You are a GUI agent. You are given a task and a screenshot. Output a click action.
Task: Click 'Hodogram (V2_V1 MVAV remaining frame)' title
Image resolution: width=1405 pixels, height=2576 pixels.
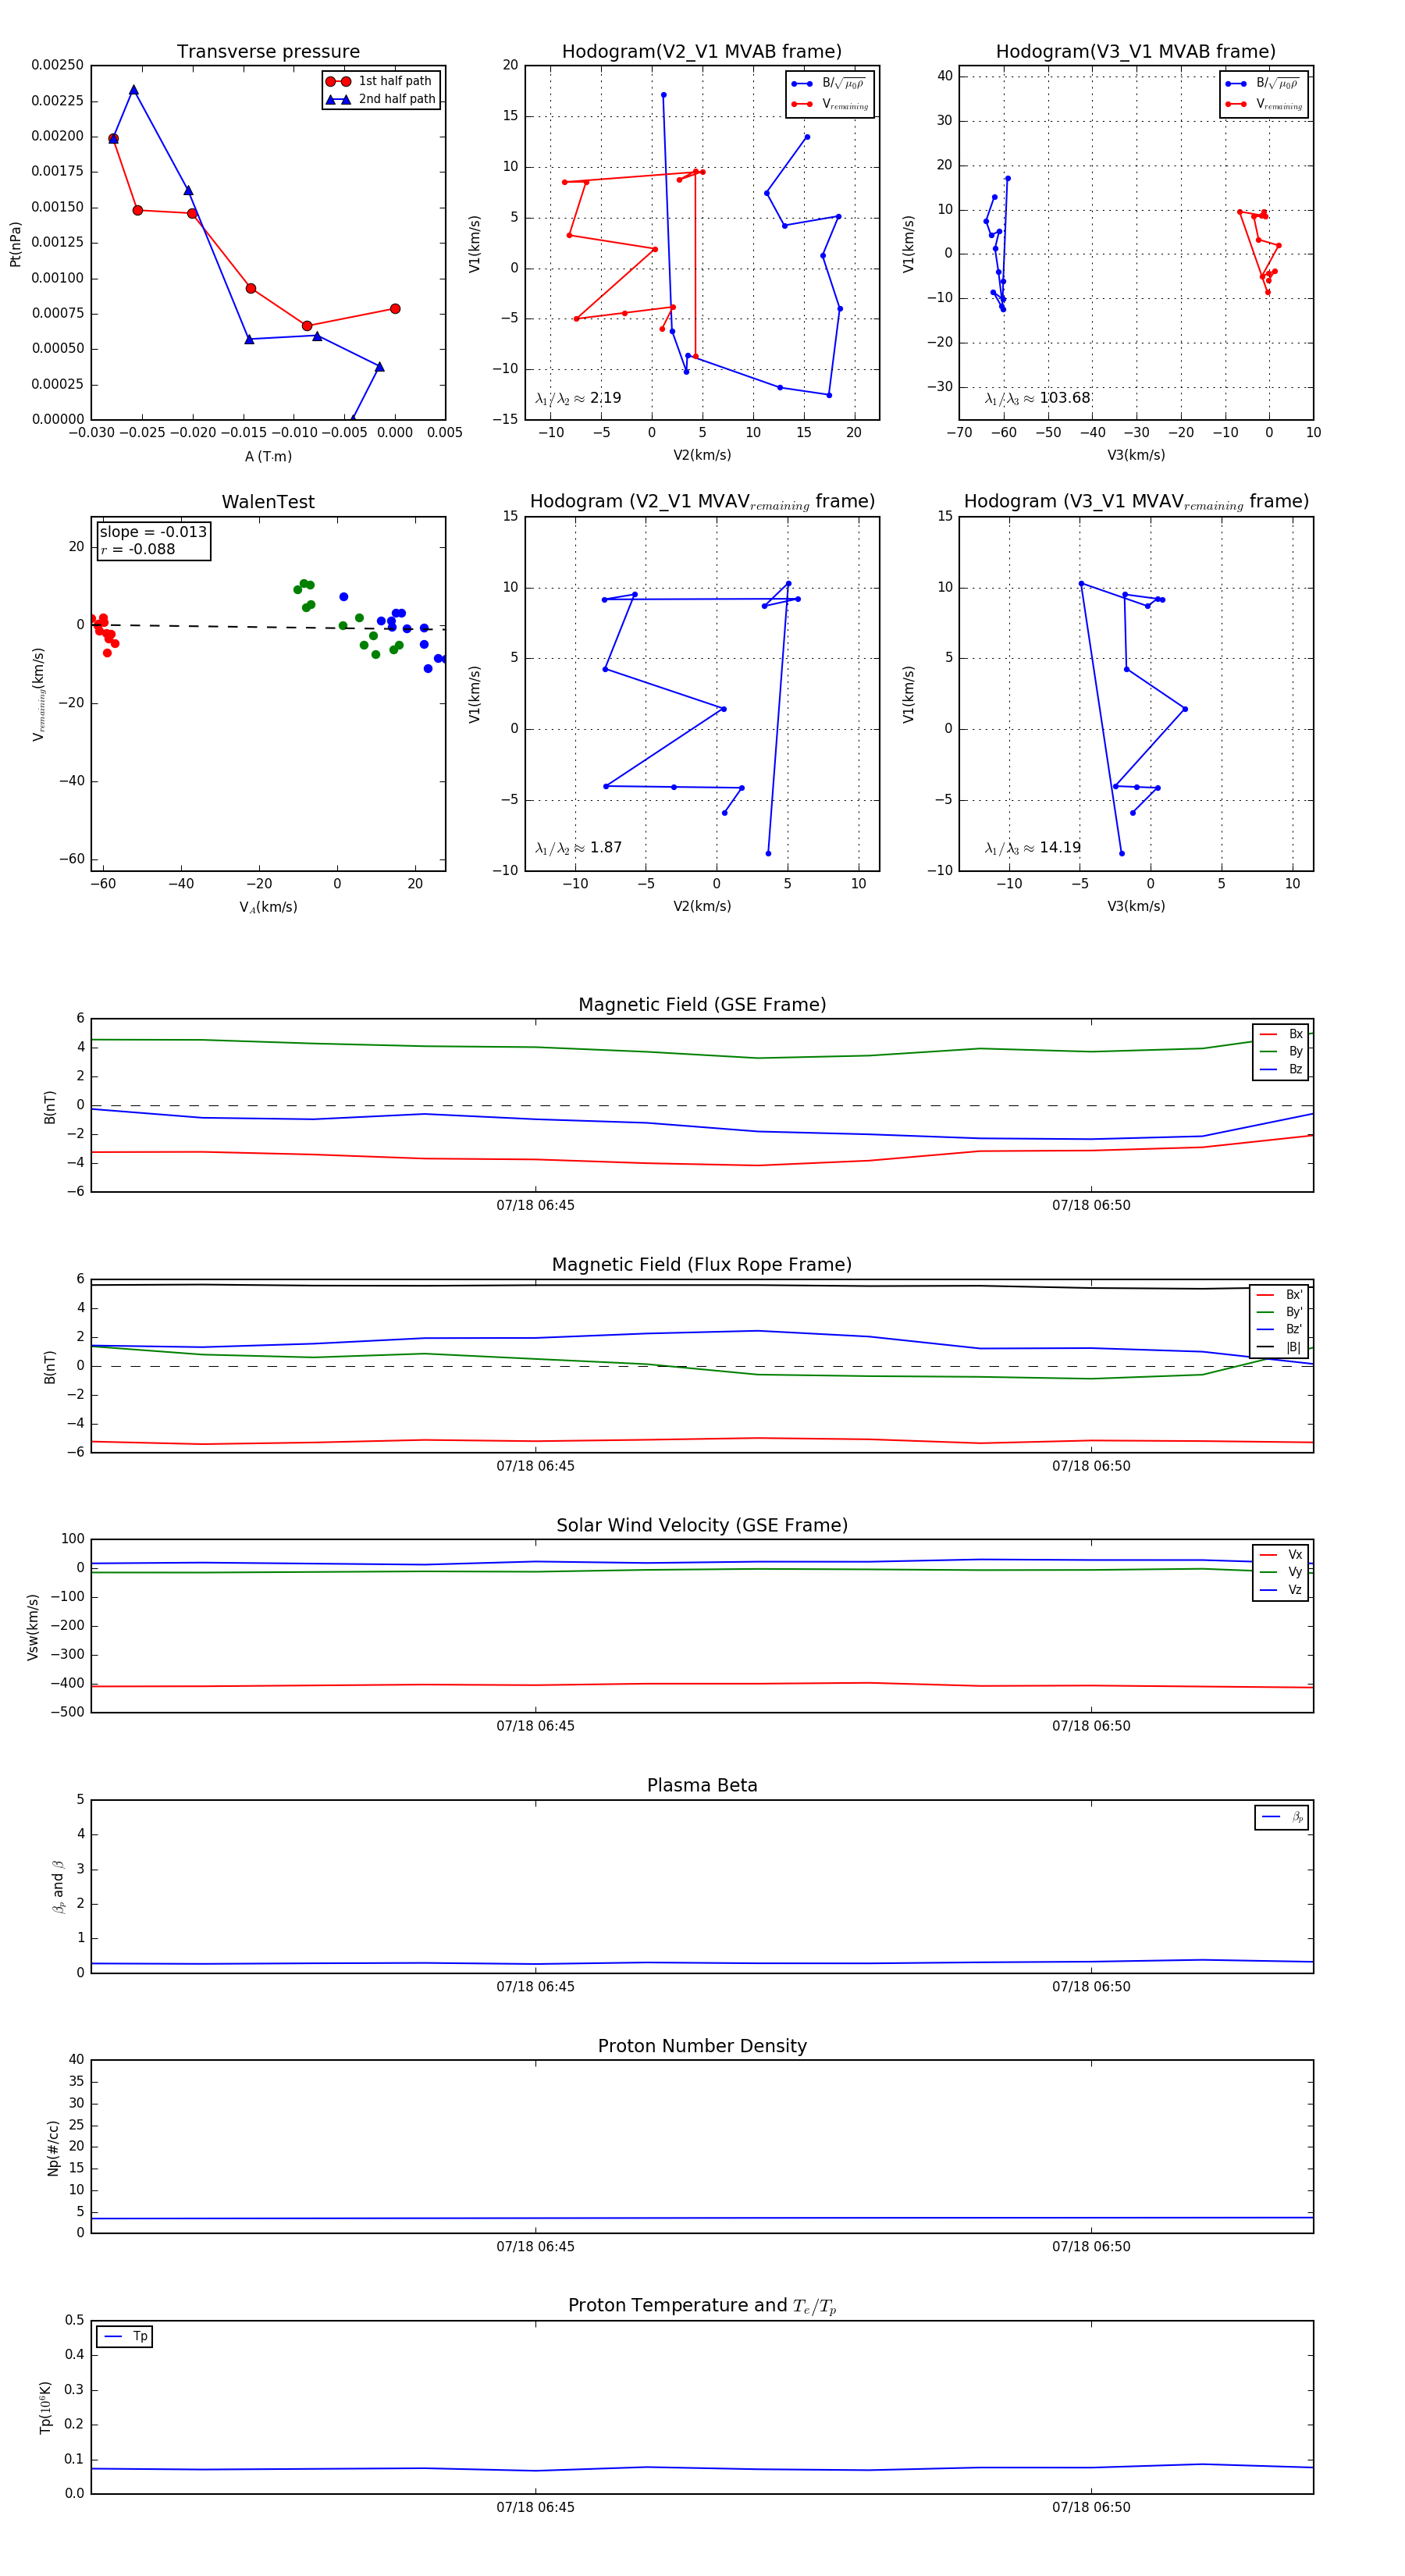click(x=702, y=502)
